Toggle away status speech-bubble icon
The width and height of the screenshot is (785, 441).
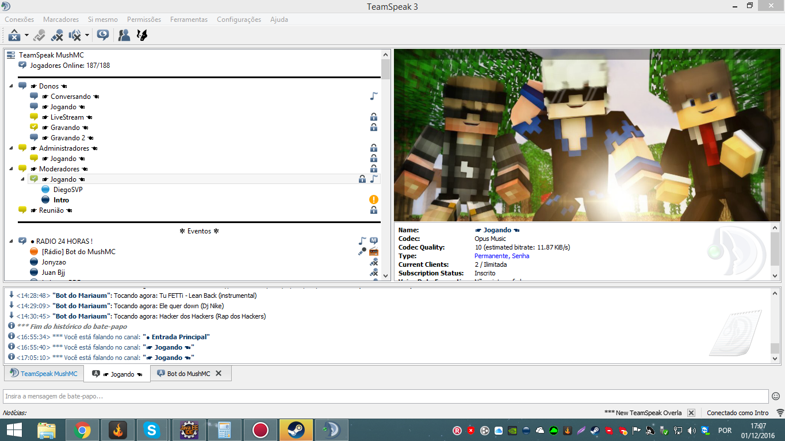point(103,36)
